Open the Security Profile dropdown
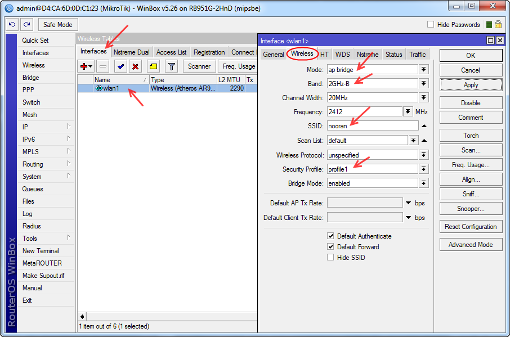The height and width of the screenshot is (337, 510). [x=423, y=169]
